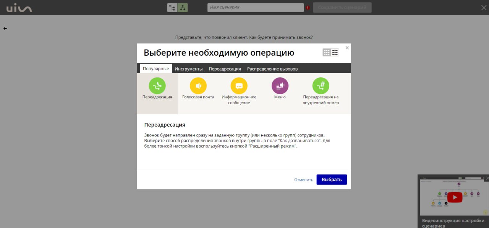The image size is (489, 228).
Task: Open the Инструменты tab
Action: point(188,69)
